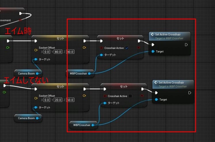The width and height of the screenshot is (215, 142).
Task: Click yellow Socket Offset input pin, upper node
Action: click(36, 50)
